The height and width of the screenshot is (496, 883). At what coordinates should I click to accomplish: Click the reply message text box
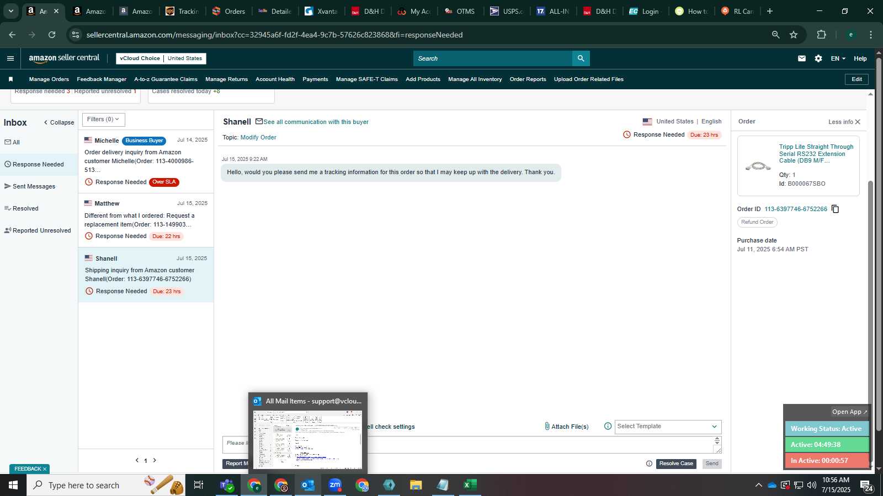pyautogui.click(x=472, y=445)
